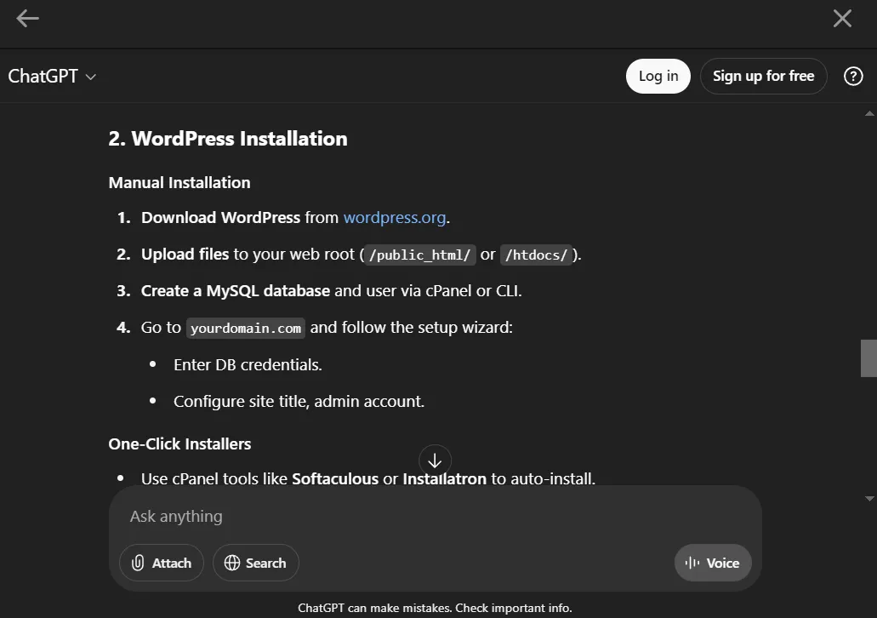Screen dimensions: 877x618
Task: Click the /htdocs/ code snippet
Action: [536, 255]
